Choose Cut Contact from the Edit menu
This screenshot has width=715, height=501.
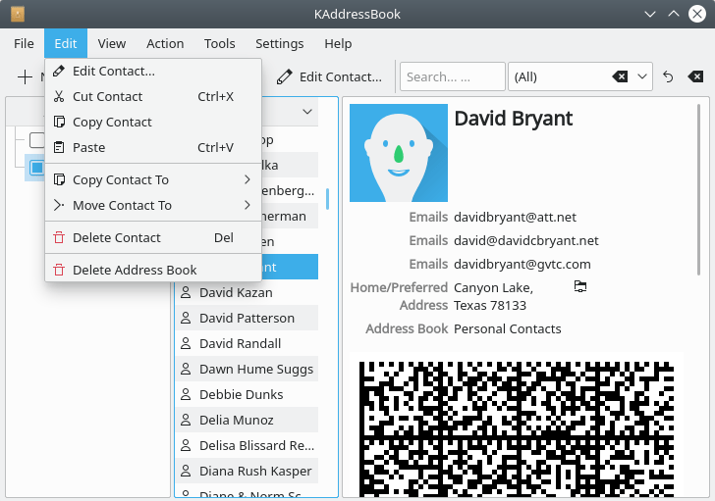tap(108, 96)
